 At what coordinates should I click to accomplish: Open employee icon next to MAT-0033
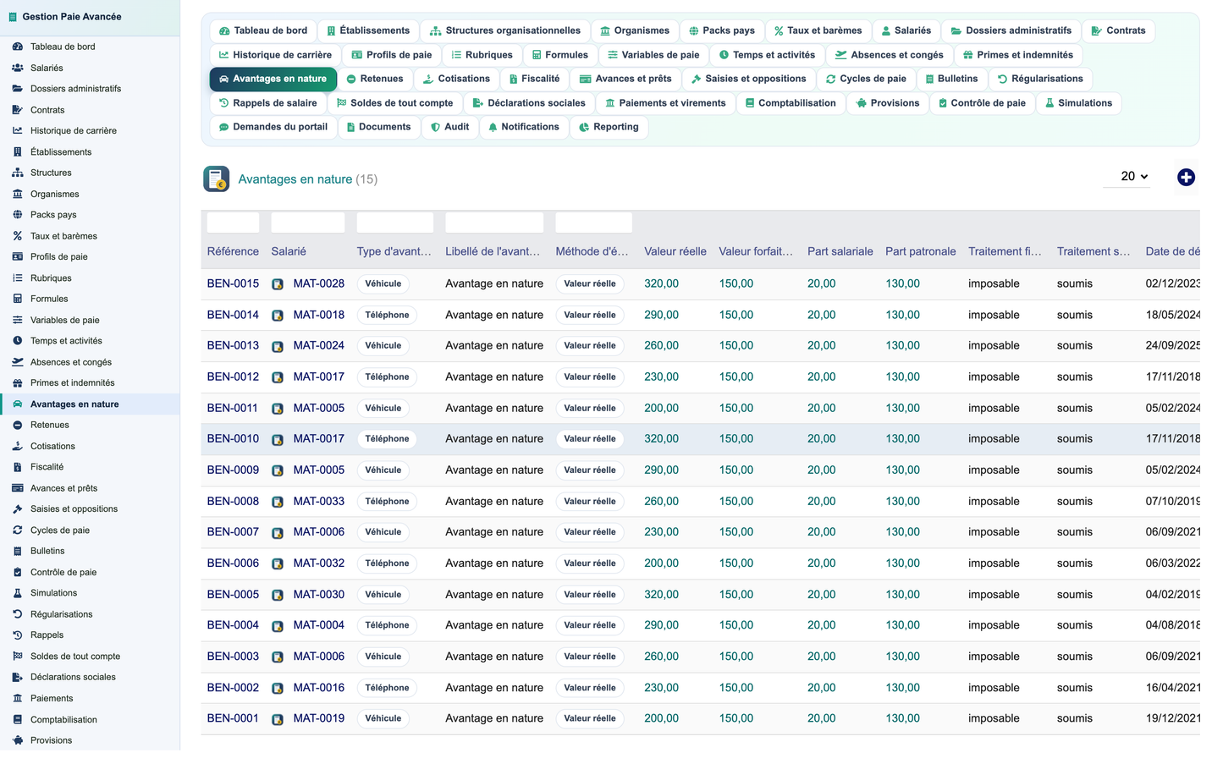click(278, 502)
